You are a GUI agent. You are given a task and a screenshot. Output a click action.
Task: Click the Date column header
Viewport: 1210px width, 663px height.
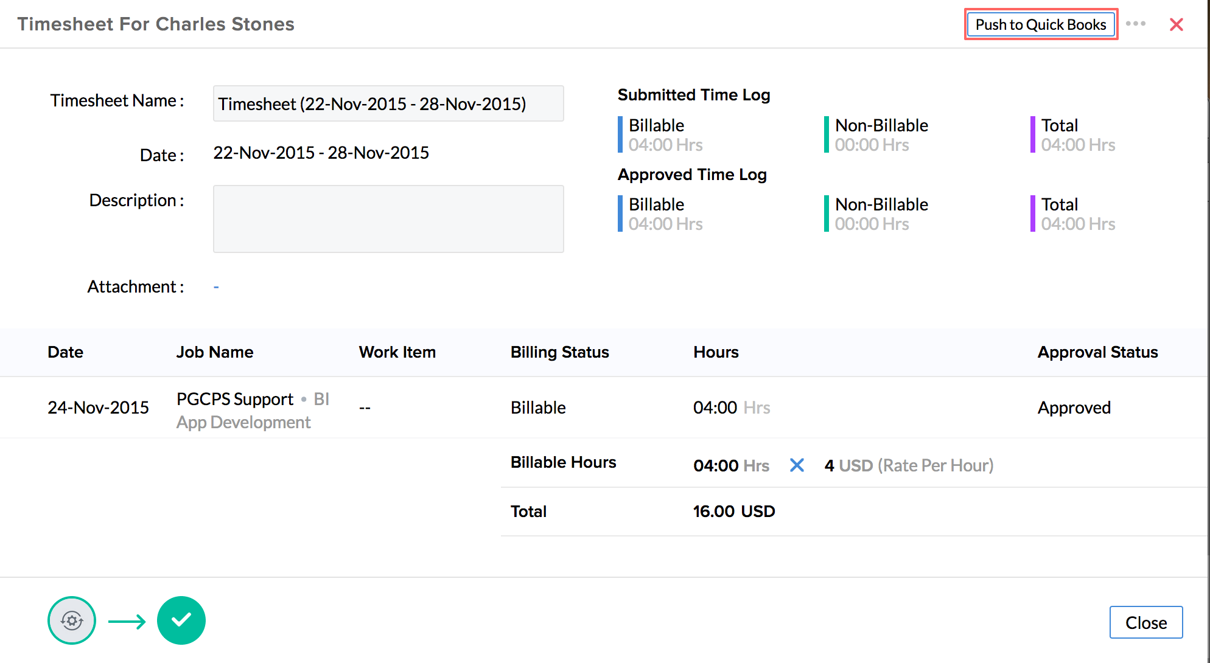pyautogui.click(x=65, y=352)
